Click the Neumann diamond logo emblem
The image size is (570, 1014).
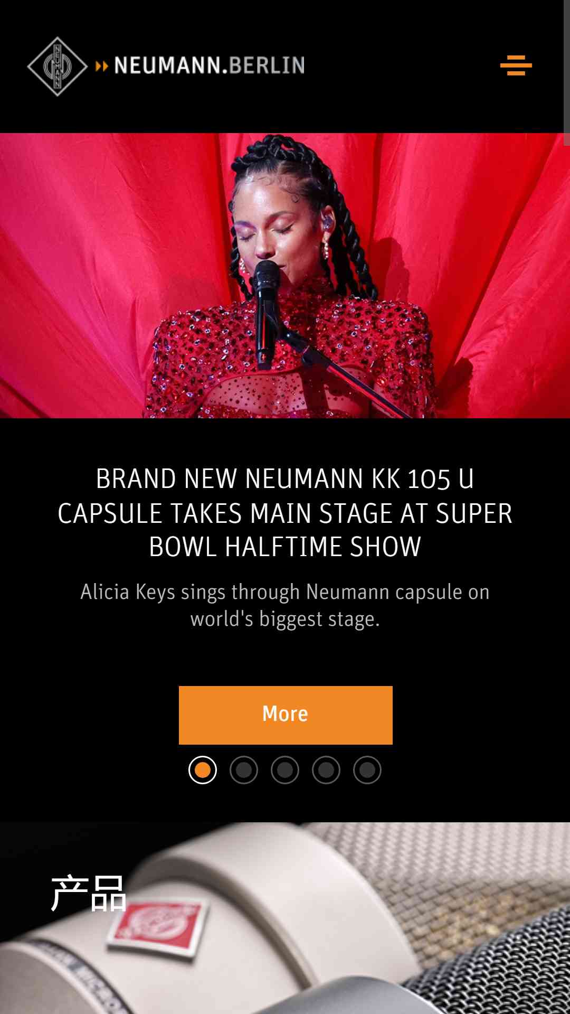[x=57, y=66]
